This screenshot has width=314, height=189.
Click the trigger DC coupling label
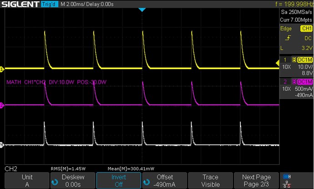click(308, 38)
